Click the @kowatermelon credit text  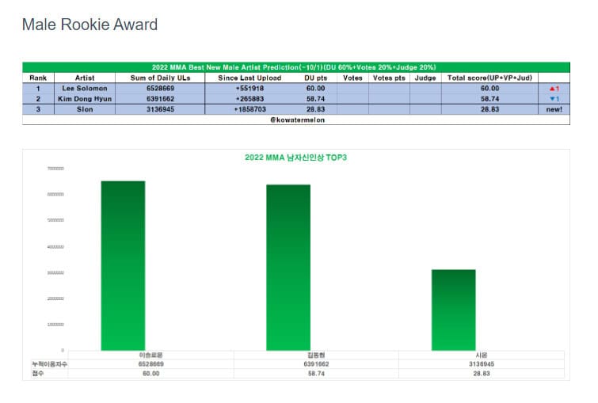(296, 120)
